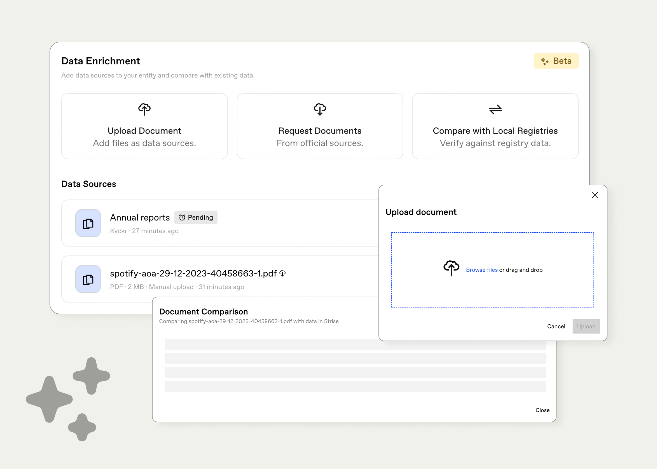Screen dimensions: 657x469
Task: Click the document icon beside the spotify-aoa PDF file
Action: [x=88, y=279]
